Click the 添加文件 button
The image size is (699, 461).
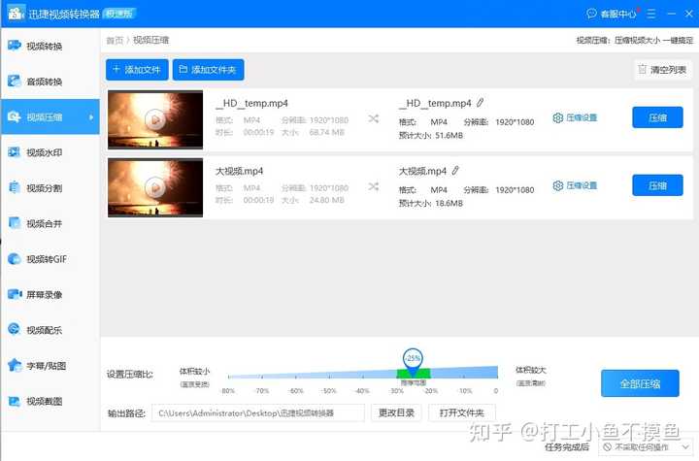137,70
